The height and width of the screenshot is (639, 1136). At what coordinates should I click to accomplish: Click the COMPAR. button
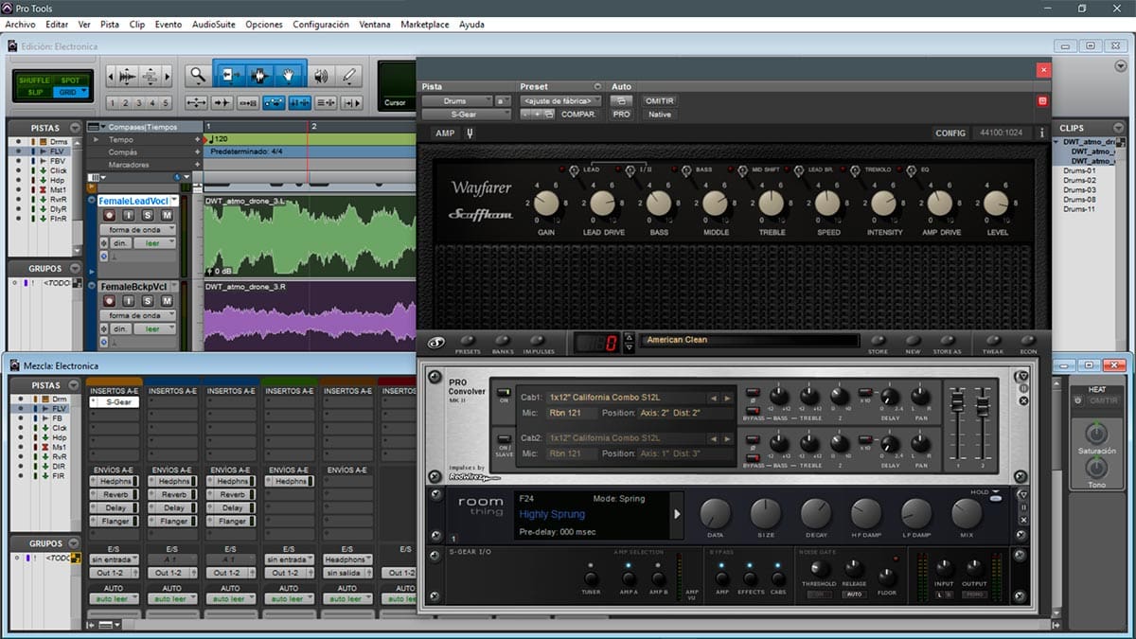pos(579,114)
